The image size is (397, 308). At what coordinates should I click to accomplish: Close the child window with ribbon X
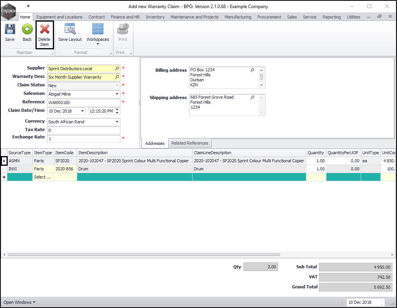click(x=390, y=17)
